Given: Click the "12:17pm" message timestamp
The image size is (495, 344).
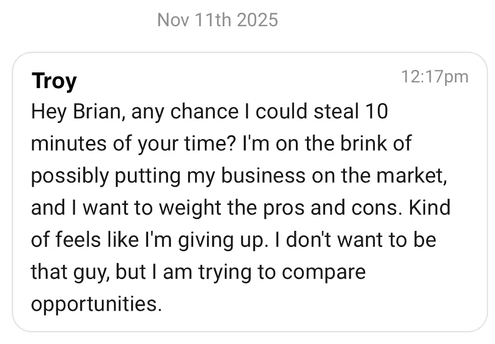Looking at the screenshot, I should coord(435,77).
